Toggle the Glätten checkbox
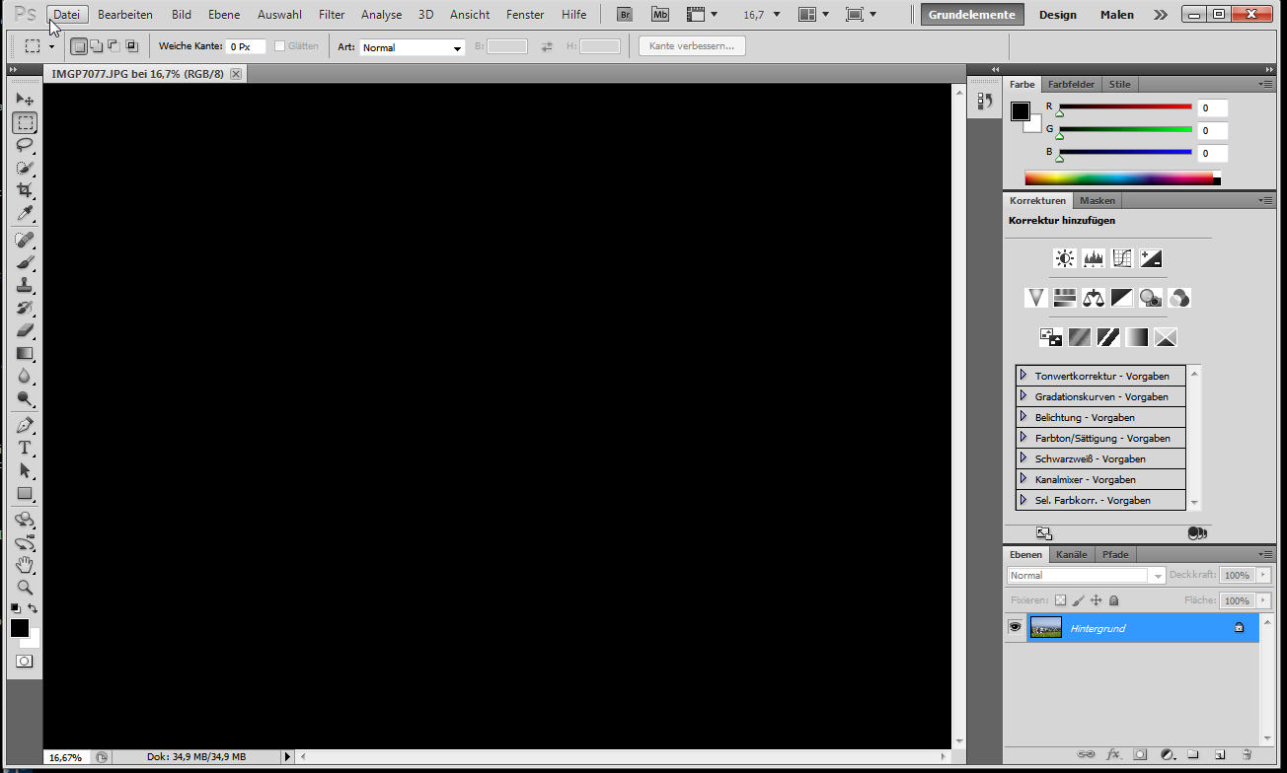 [x=280, y=46]
